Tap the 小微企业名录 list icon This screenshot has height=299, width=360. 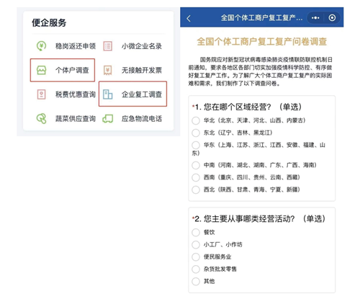click(x=107, y=46)
